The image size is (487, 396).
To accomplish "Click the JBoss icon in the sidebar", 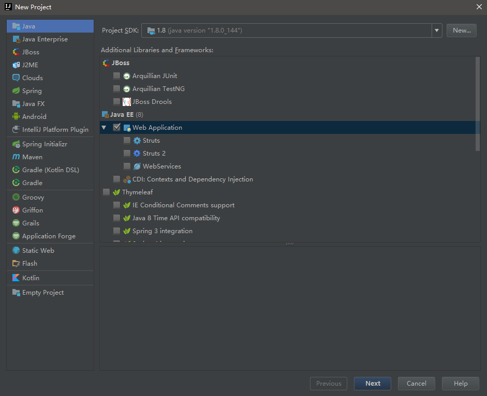I will [x=16, y=52].
